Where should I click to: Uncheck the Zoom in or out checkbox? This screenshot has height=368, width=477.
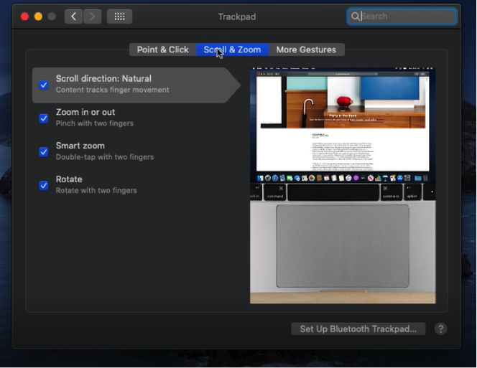[x=44, y=118]
